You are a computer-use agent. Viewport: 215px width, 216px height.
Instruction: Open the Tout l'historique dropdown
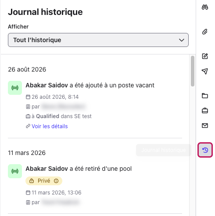coord(98,40)
